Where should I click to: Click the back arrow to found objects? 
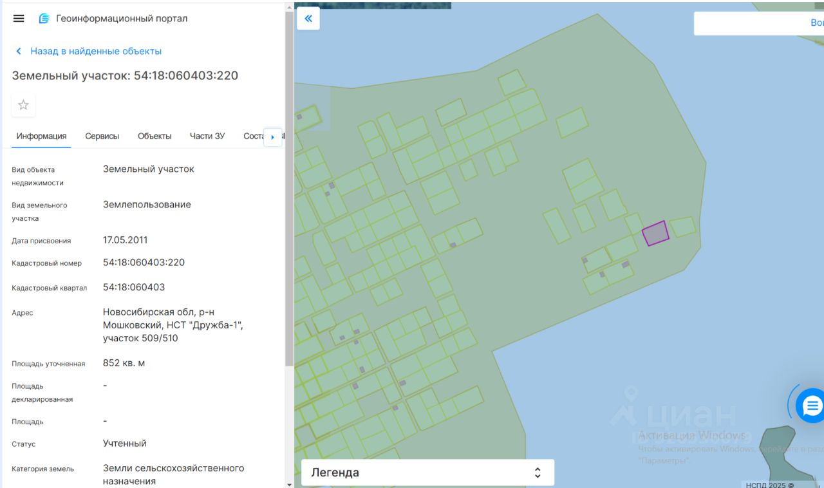(x=19, y=52)
